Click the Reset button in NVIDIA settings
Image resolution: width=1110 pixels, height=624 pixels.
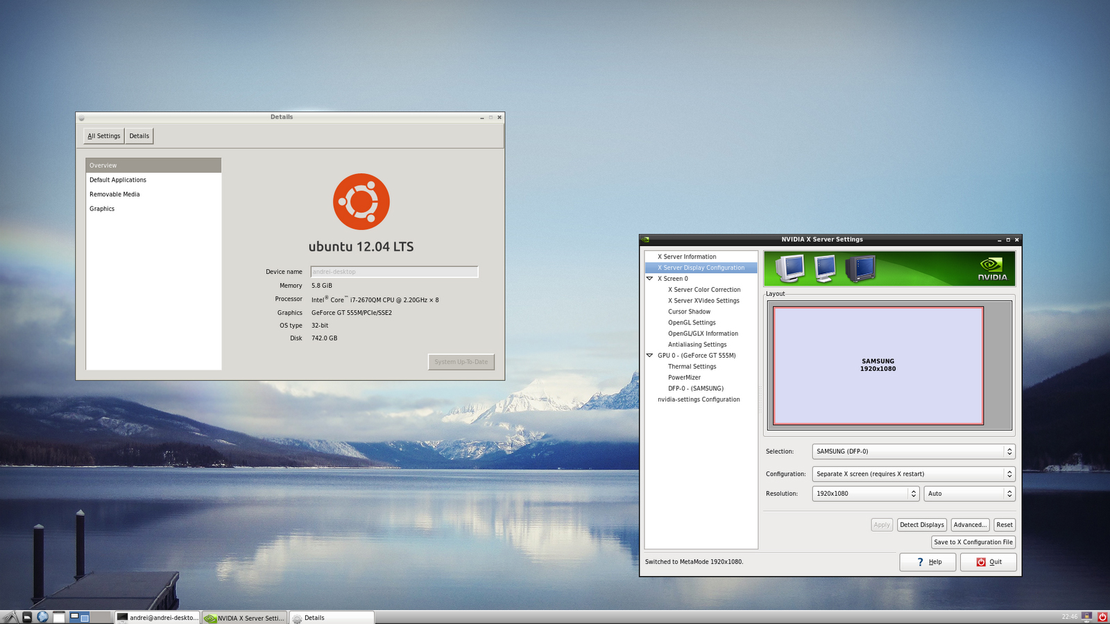pyautogui.click(x=1005, y=525)
